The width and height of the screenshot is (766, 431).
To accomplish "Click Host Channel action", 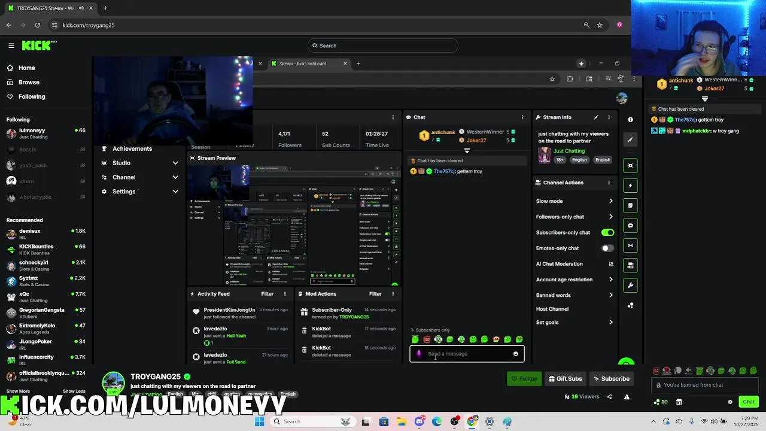I will coord(552,309).
